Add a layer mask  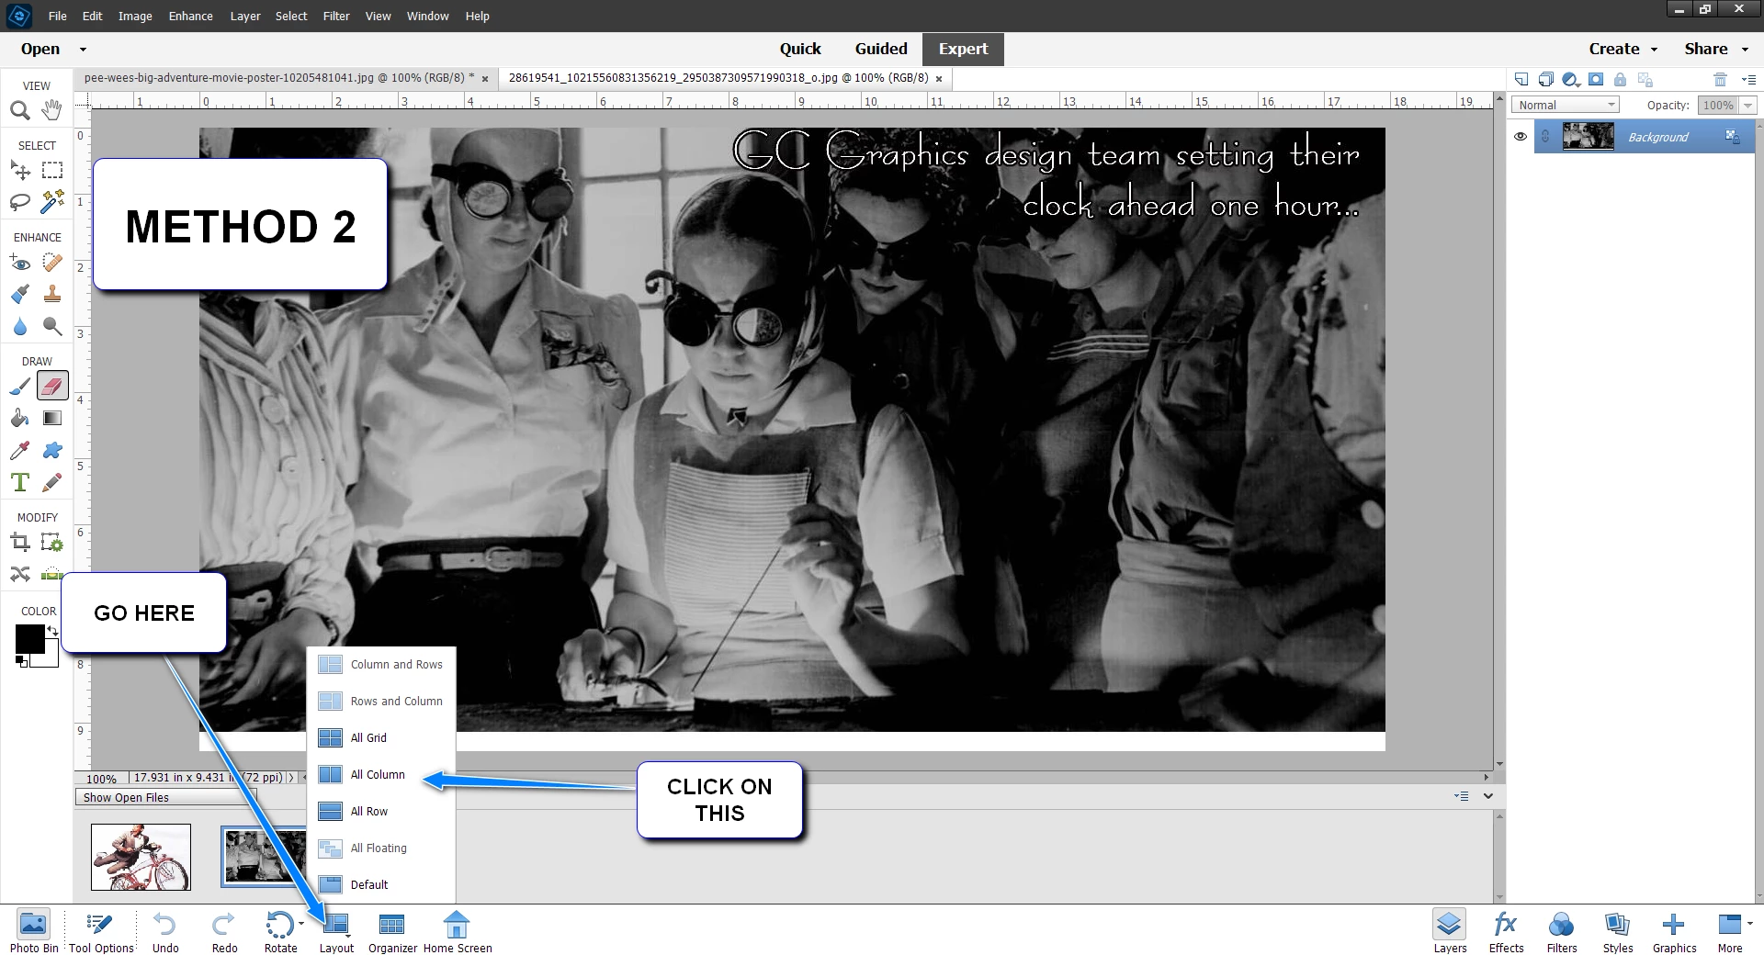(1596, 80)
